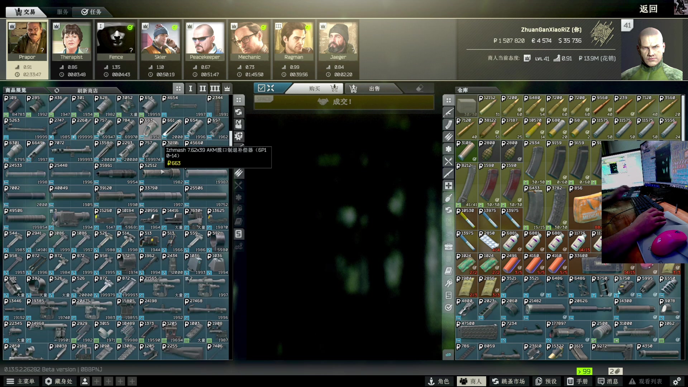688x387 pixels.
Task: Select the 45660 ruble item in goods
Action: point(206,151)
